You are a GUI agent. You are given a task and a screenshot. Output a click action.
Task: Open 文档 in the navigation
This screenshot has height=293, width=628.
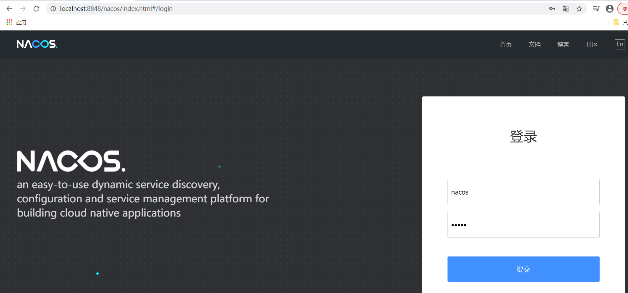click(x=535, y=44)
